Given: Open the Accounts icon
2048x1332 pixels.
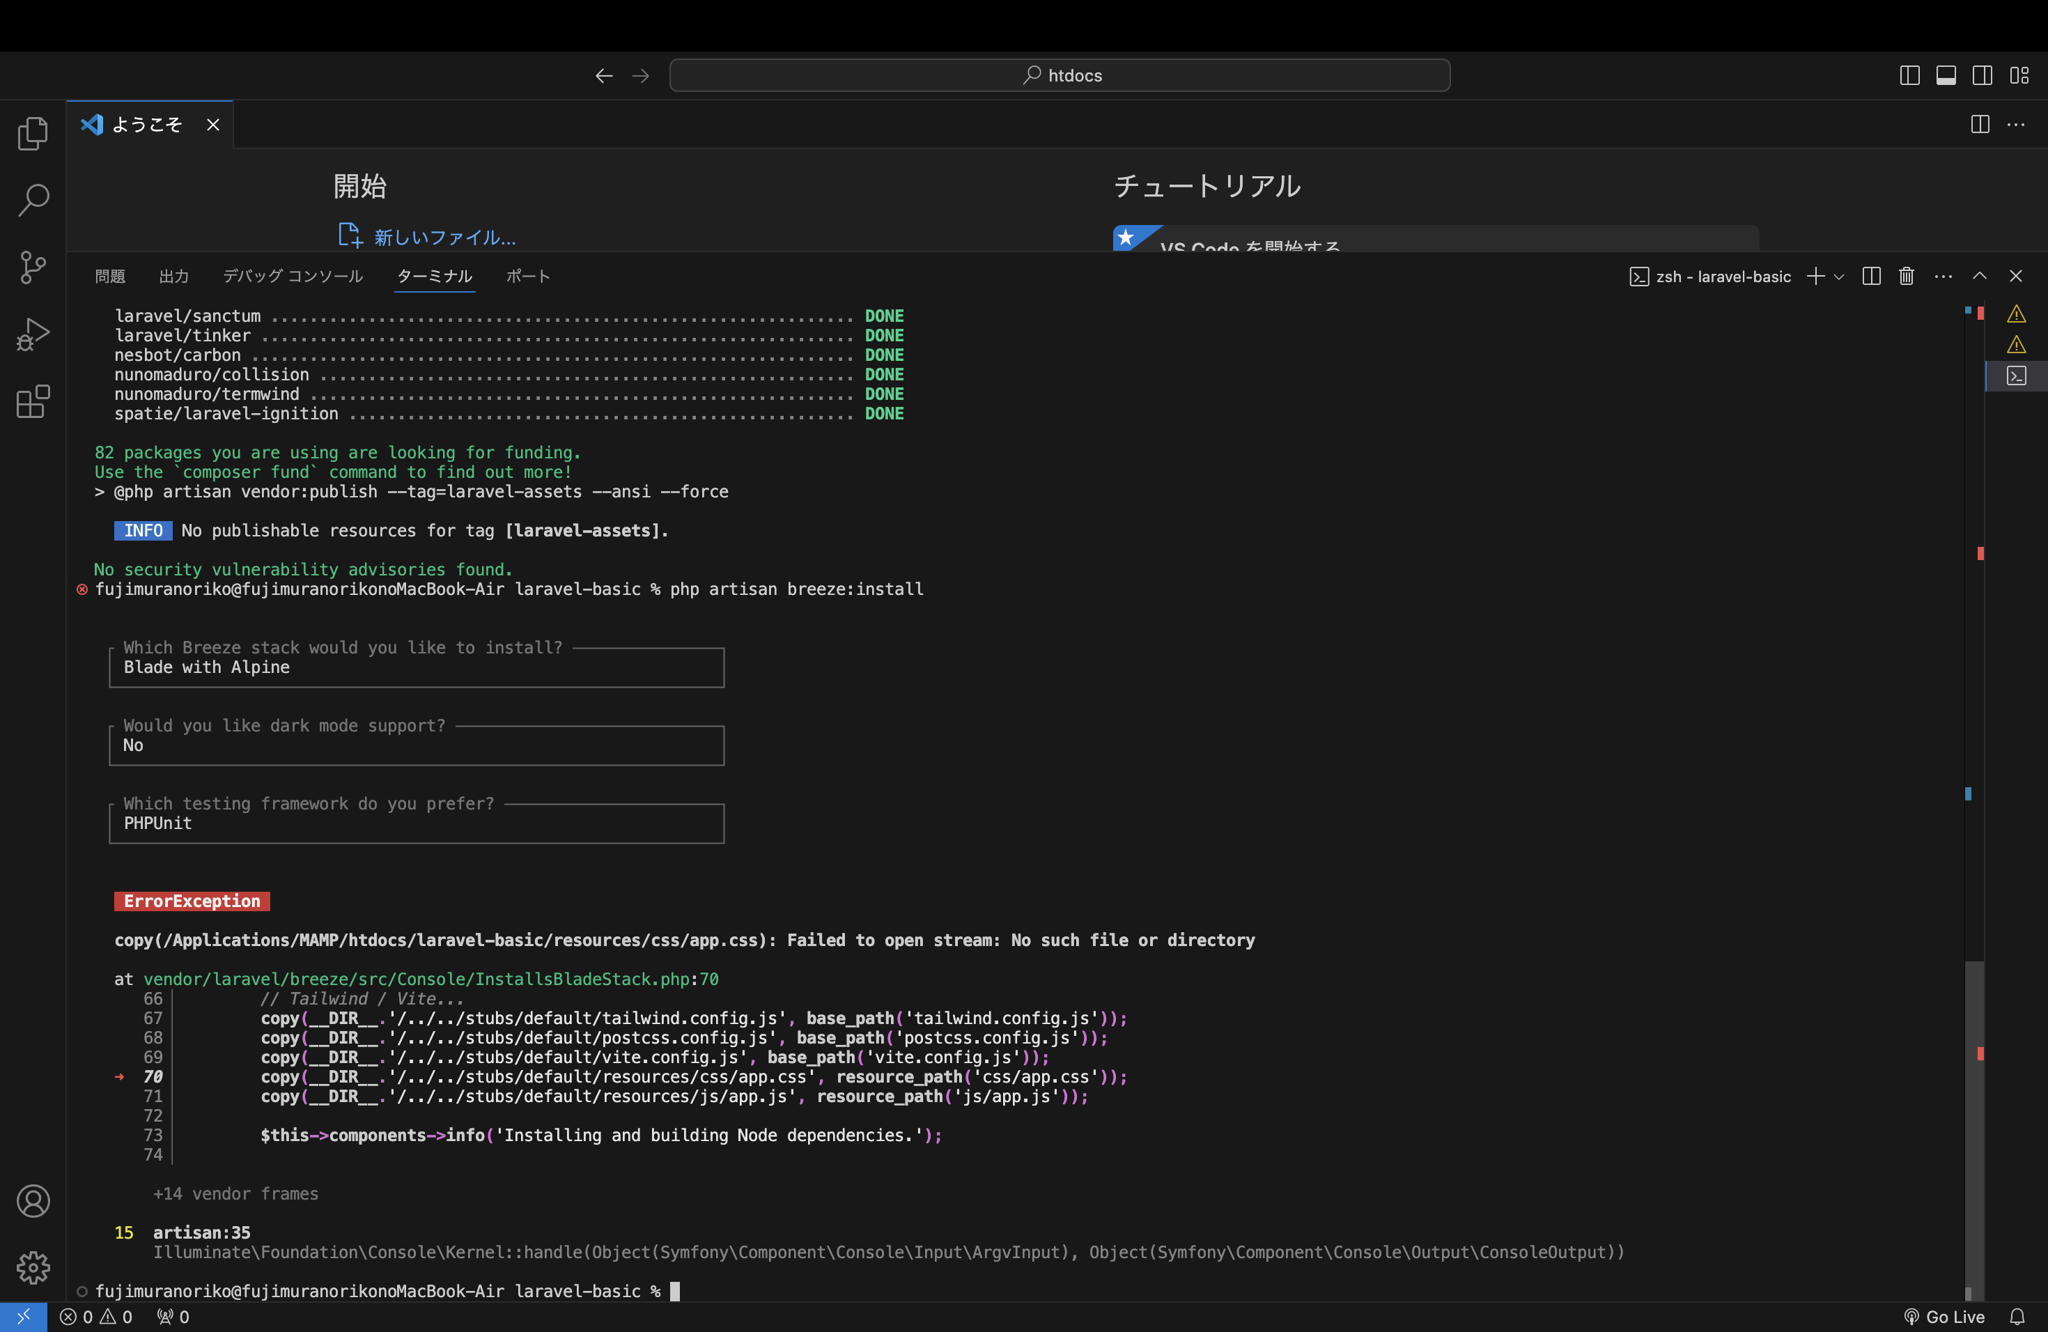Looking at the screenshot, I should [33, 1201].
